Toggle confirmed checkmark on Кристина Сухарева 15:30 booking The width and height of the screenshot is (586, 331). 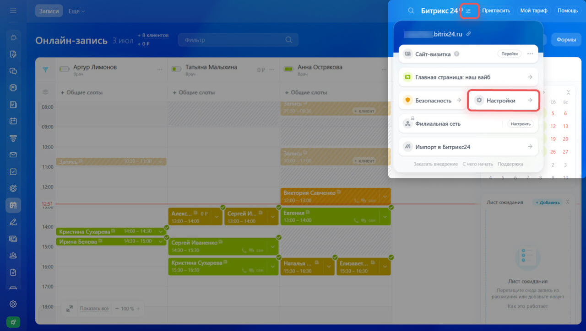278,257
